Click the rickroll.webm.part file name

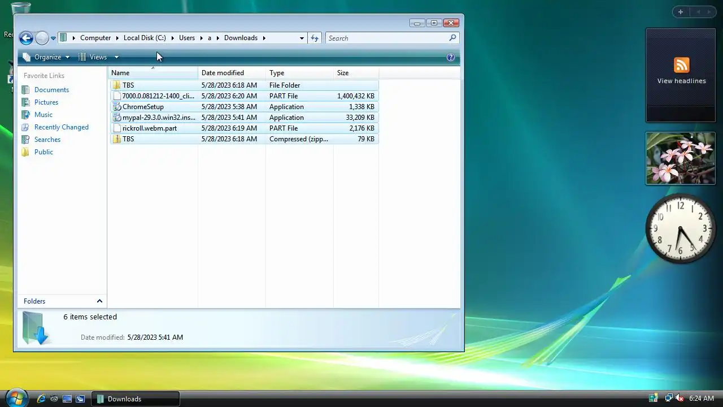(x=150, y=128)
